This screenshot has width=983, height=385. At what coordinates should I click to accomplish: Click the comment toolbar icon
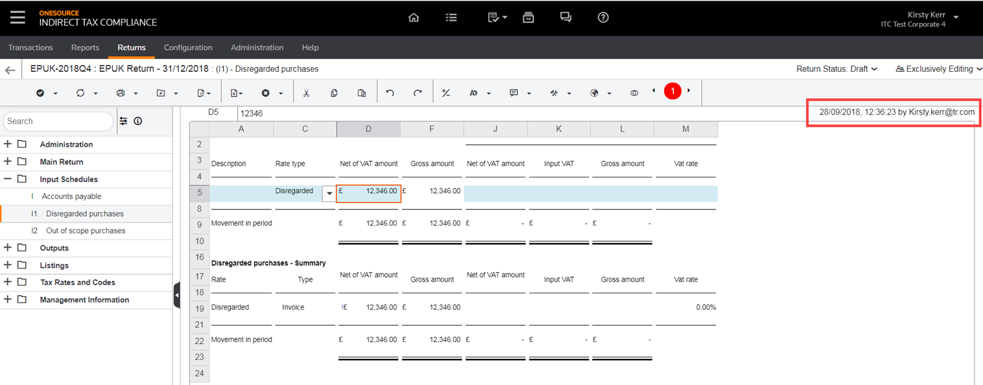[514, 93]
